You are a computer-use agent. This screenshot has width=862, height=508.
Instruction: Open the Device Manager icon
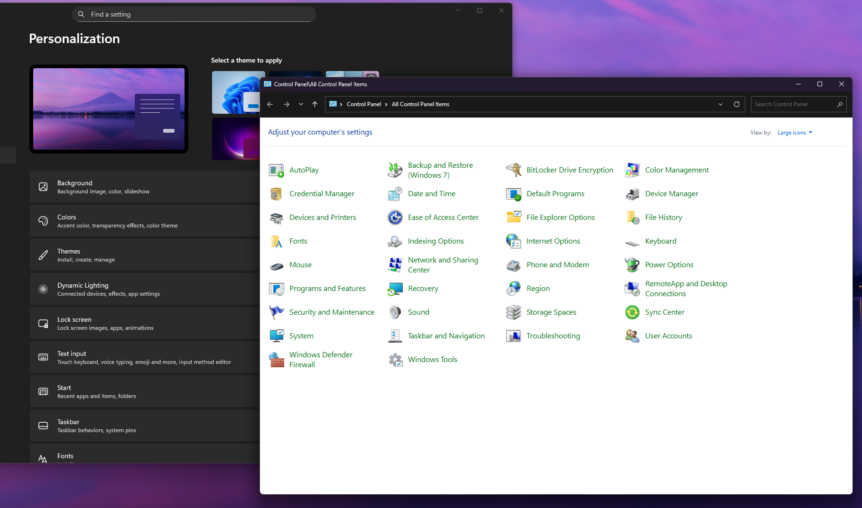click(x=632, y=194)
